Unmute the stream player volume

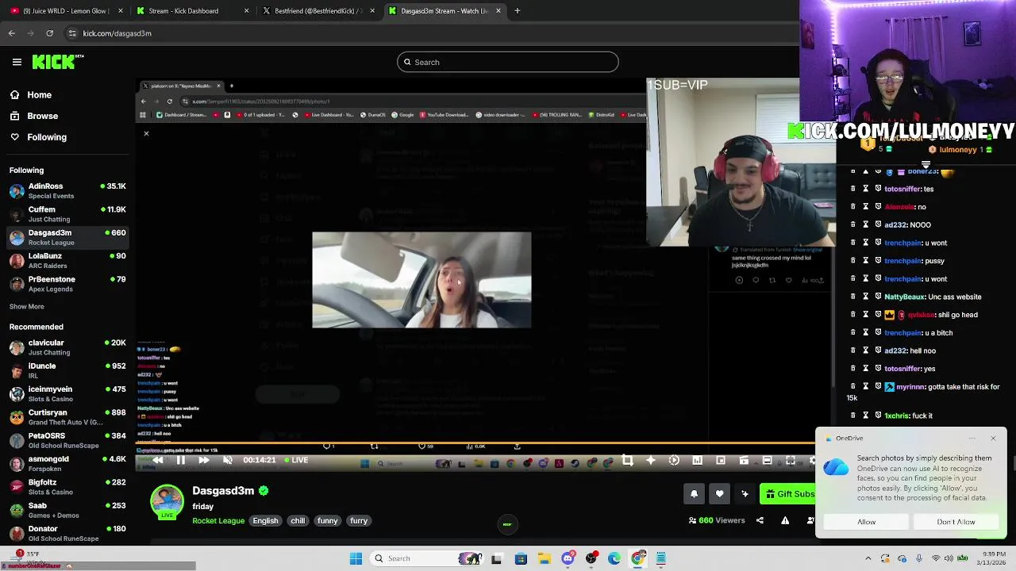(228, 460)
